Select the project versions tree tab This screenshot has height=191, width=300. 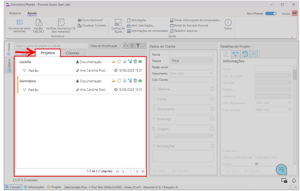coord(235,54)
